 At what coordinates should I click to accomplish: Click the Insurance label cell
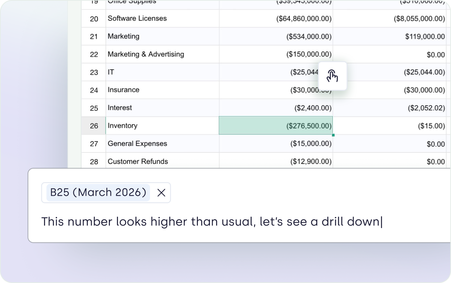coord(162,90)
